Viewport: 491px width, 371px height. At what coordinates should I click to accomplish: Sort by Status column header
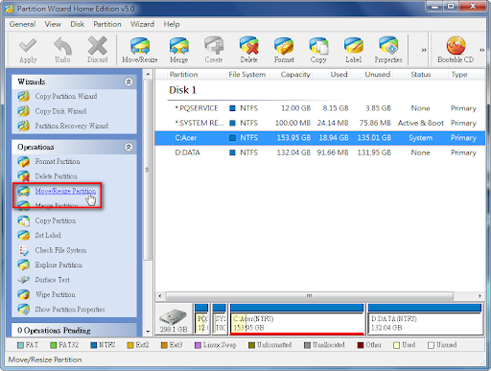[x=420, y=75]
